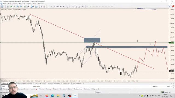Select the long grey horizontal band on chart
Image resolution: width=175 pixels, height=98 pixels.
tap(127, 47)
